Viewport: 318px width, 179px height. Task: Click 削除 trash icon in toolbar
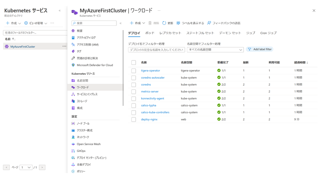[150, 23]
